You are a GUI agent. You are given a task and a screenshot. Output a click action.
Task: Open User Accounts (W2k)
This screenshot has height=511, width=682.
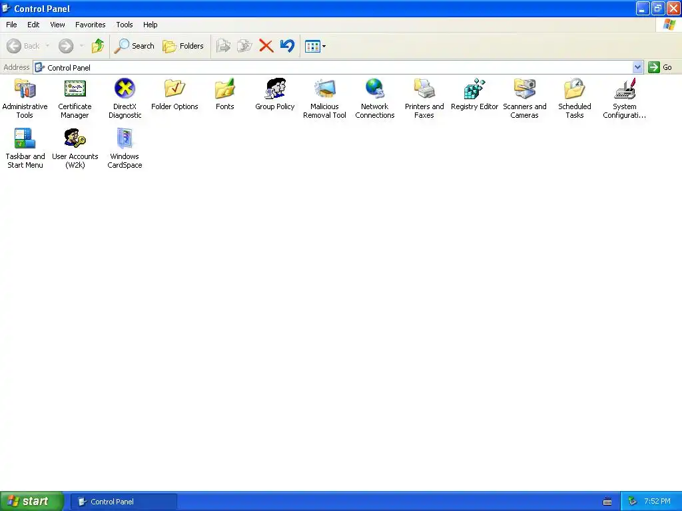coord(75,148)
